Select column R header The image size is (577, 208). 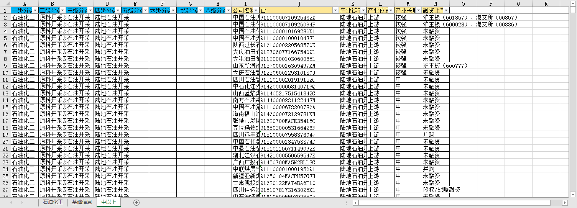[x=546, y=3]
